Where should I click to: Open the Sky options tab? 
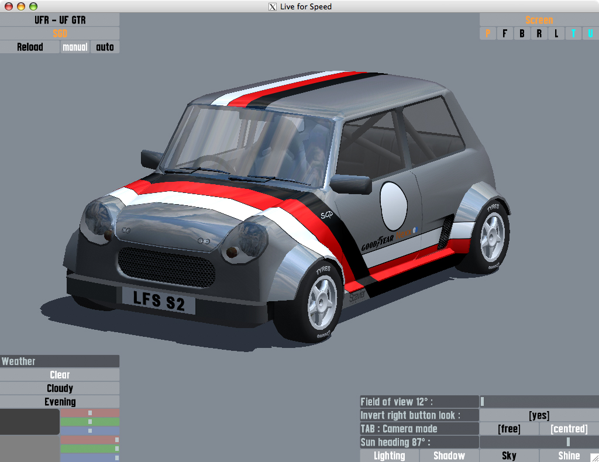[509, 456]
